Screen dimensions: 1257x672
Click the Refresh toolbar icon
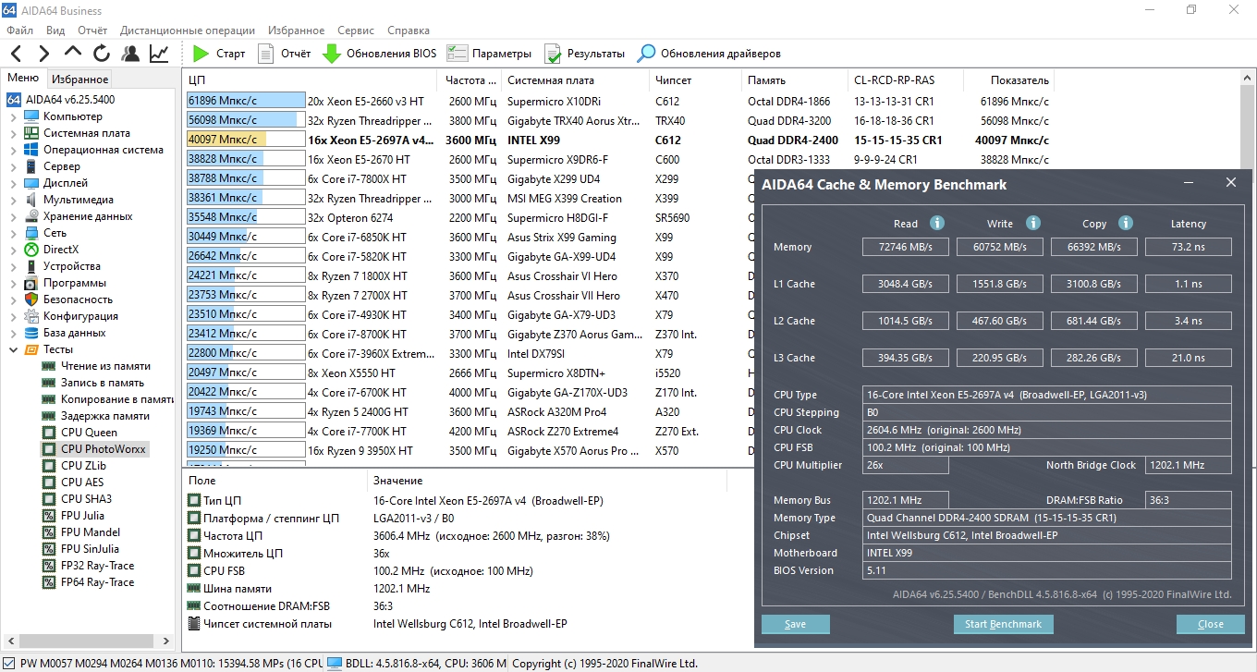102,54
